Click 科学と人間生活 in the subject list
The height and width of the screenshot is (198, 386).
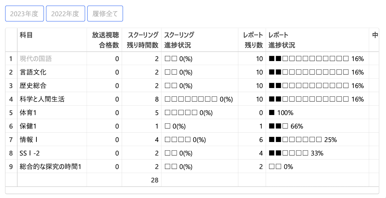42,99
